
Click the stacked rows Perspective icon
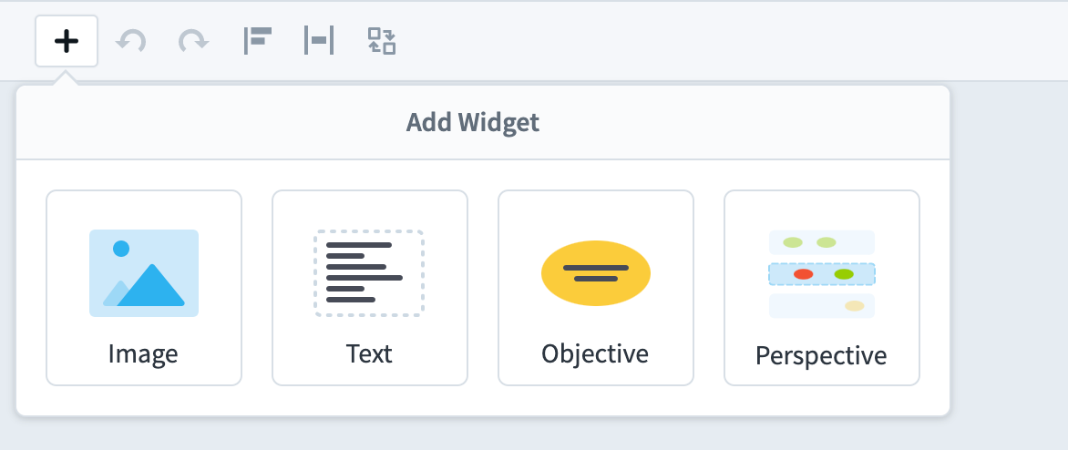point(822,273)
